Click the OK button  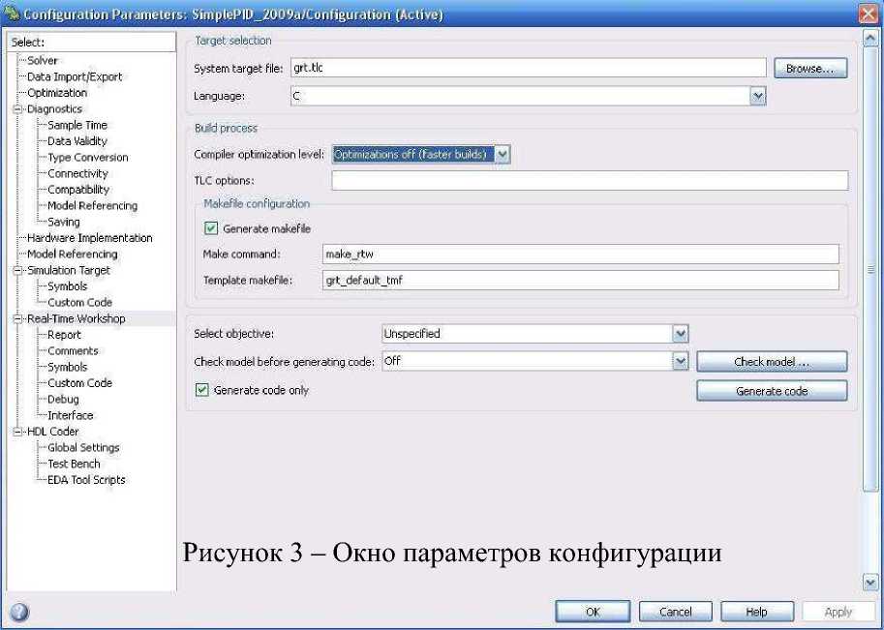593,612
